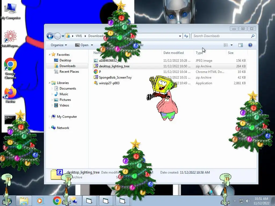Click the network tray icon
The height and width of the screenshot is (206, 275).
(241, 201)
